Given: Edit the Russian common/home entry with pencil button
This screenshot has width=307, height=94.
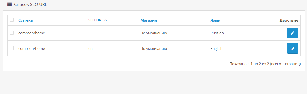Looking at the screenshot, I should click(293, 33).
